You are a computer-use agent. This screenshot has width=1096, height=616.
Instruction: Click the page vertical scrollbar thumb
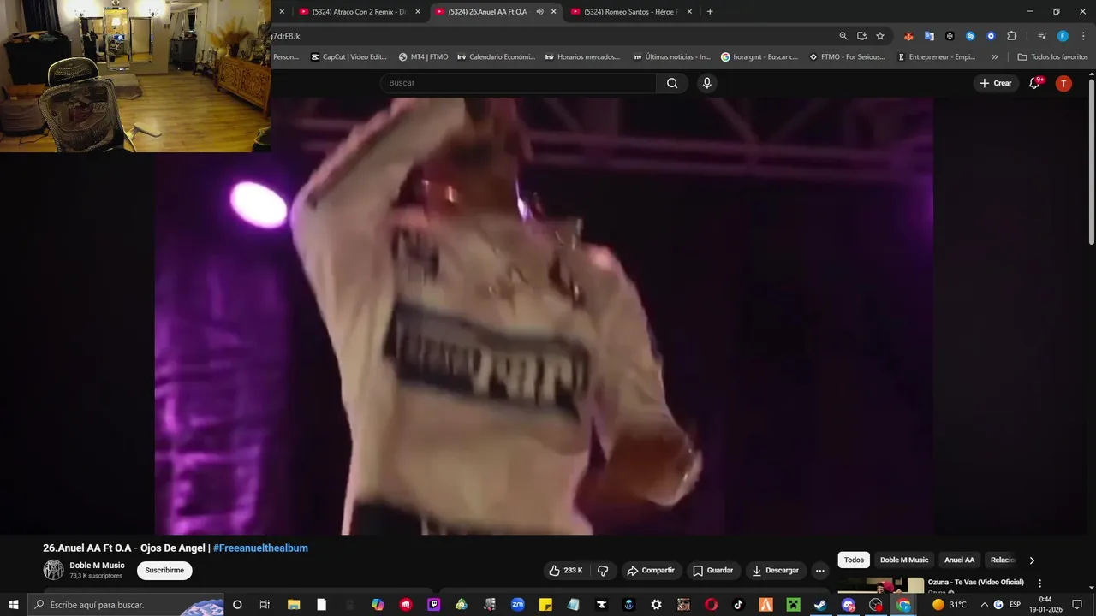1092,163
